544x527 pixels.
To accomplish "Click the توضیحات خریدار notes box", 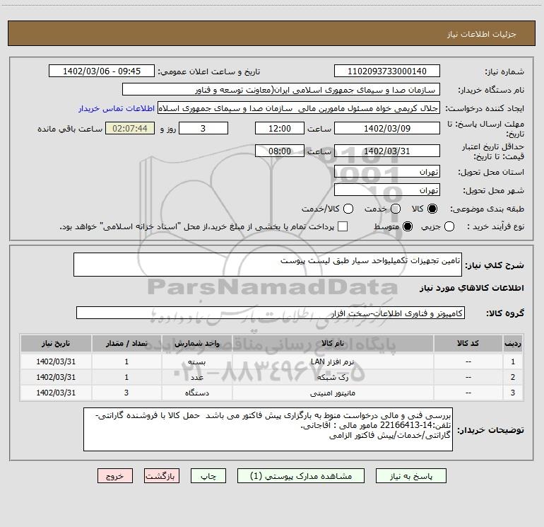I will click(268, 429).
